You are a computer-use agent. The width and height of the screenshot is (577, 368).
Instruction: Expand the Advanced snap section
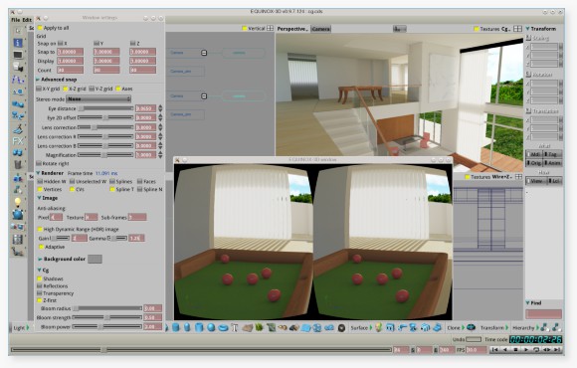38,80
